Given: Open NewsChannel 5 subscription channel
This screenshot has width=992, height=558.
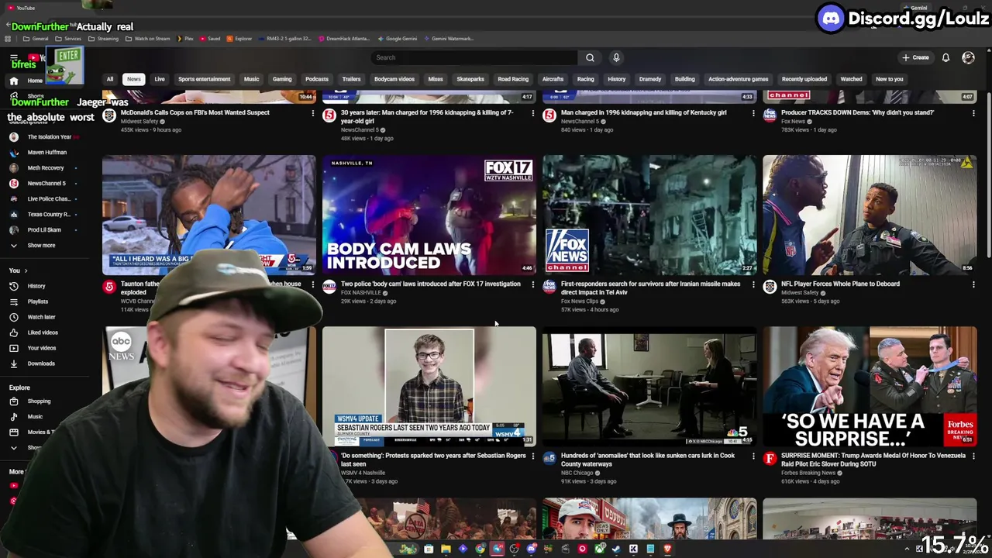Looking at the screenshot, I should pos(46,184).
